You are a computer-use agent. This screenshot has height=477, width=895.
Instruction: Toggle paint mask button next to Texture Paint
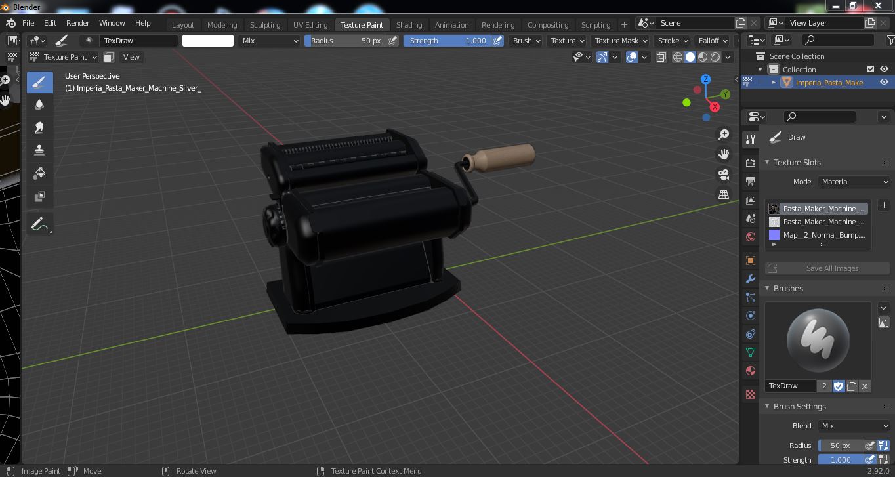click(x=109, y=57)
